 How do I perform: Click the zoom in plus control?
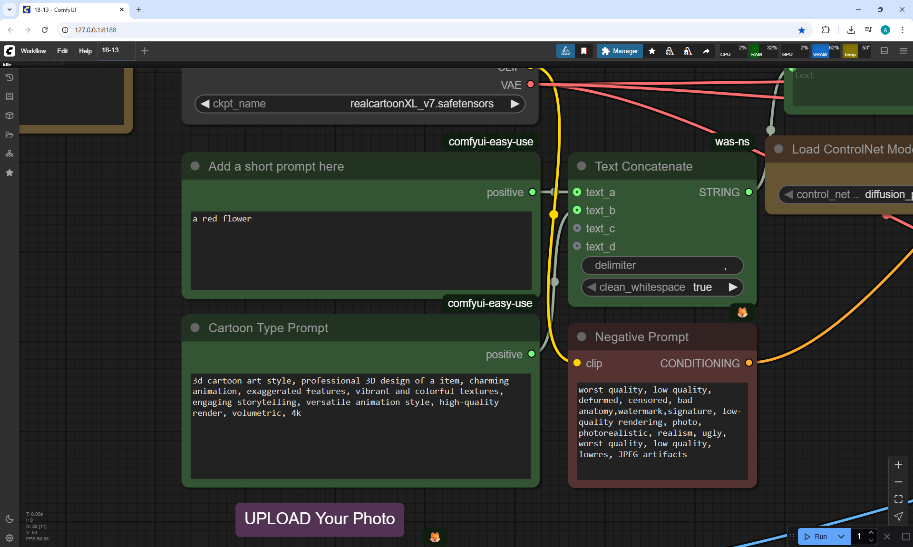pos(898,465)
